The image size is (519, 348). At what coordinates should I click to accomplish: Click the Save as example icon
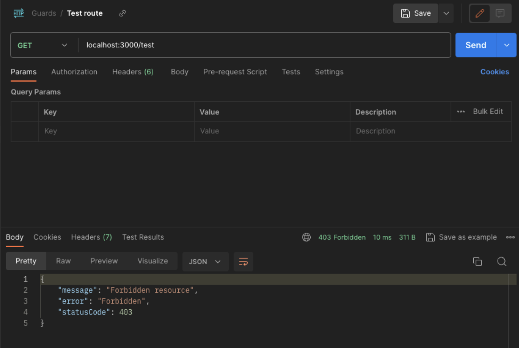point(430,237)
